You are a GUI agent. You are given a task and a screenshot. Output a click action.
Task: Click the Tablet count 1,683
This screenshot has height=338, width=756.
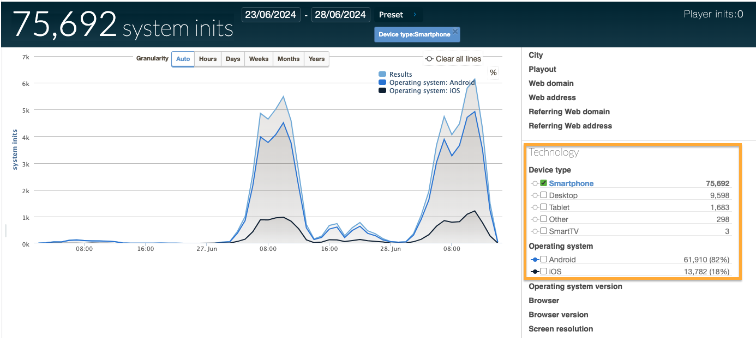tap(719, 207)
